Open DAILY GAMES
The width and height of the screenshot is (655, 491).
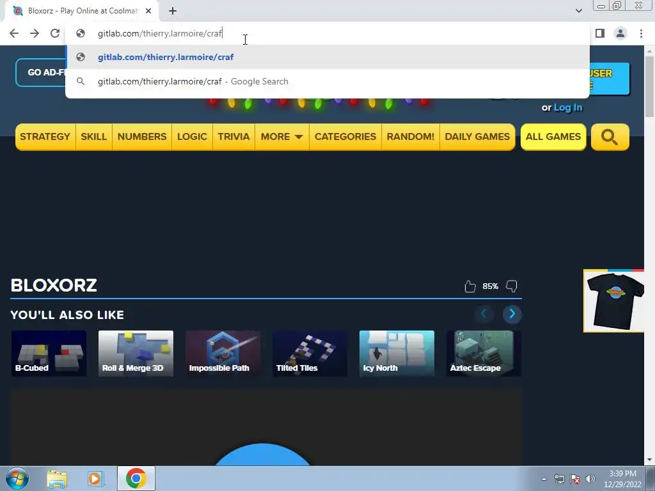[x=477, y=137]
